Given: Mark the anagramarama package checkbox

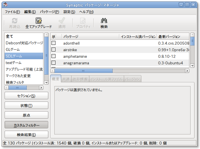Looking at the screenshot, I should pyautogui.click(x=53, y=63).
